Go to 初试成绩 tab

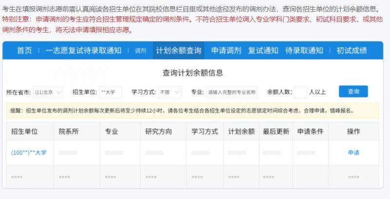tap(351, 50)
